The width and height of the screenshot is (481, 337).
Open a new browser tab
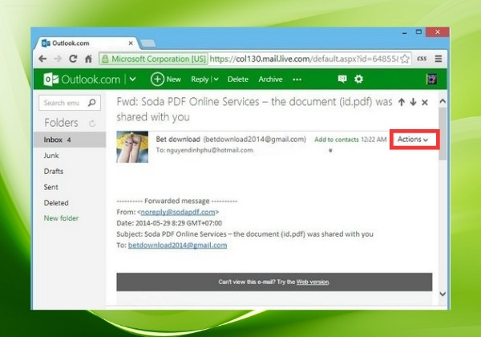(148, 43)
